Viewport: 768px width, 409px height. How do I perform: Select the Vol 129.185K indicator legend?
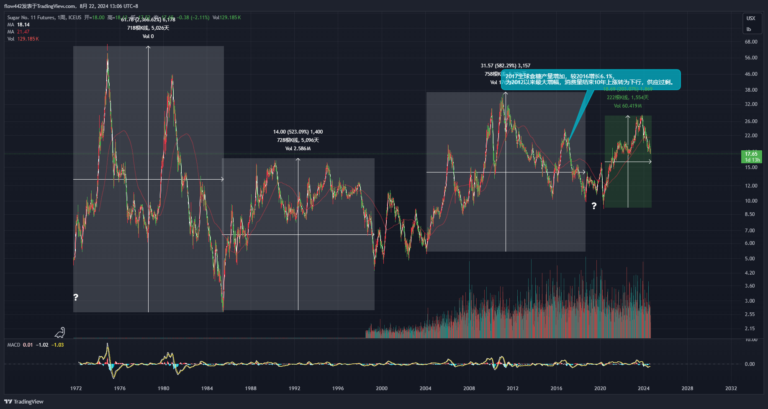(23, 39)
